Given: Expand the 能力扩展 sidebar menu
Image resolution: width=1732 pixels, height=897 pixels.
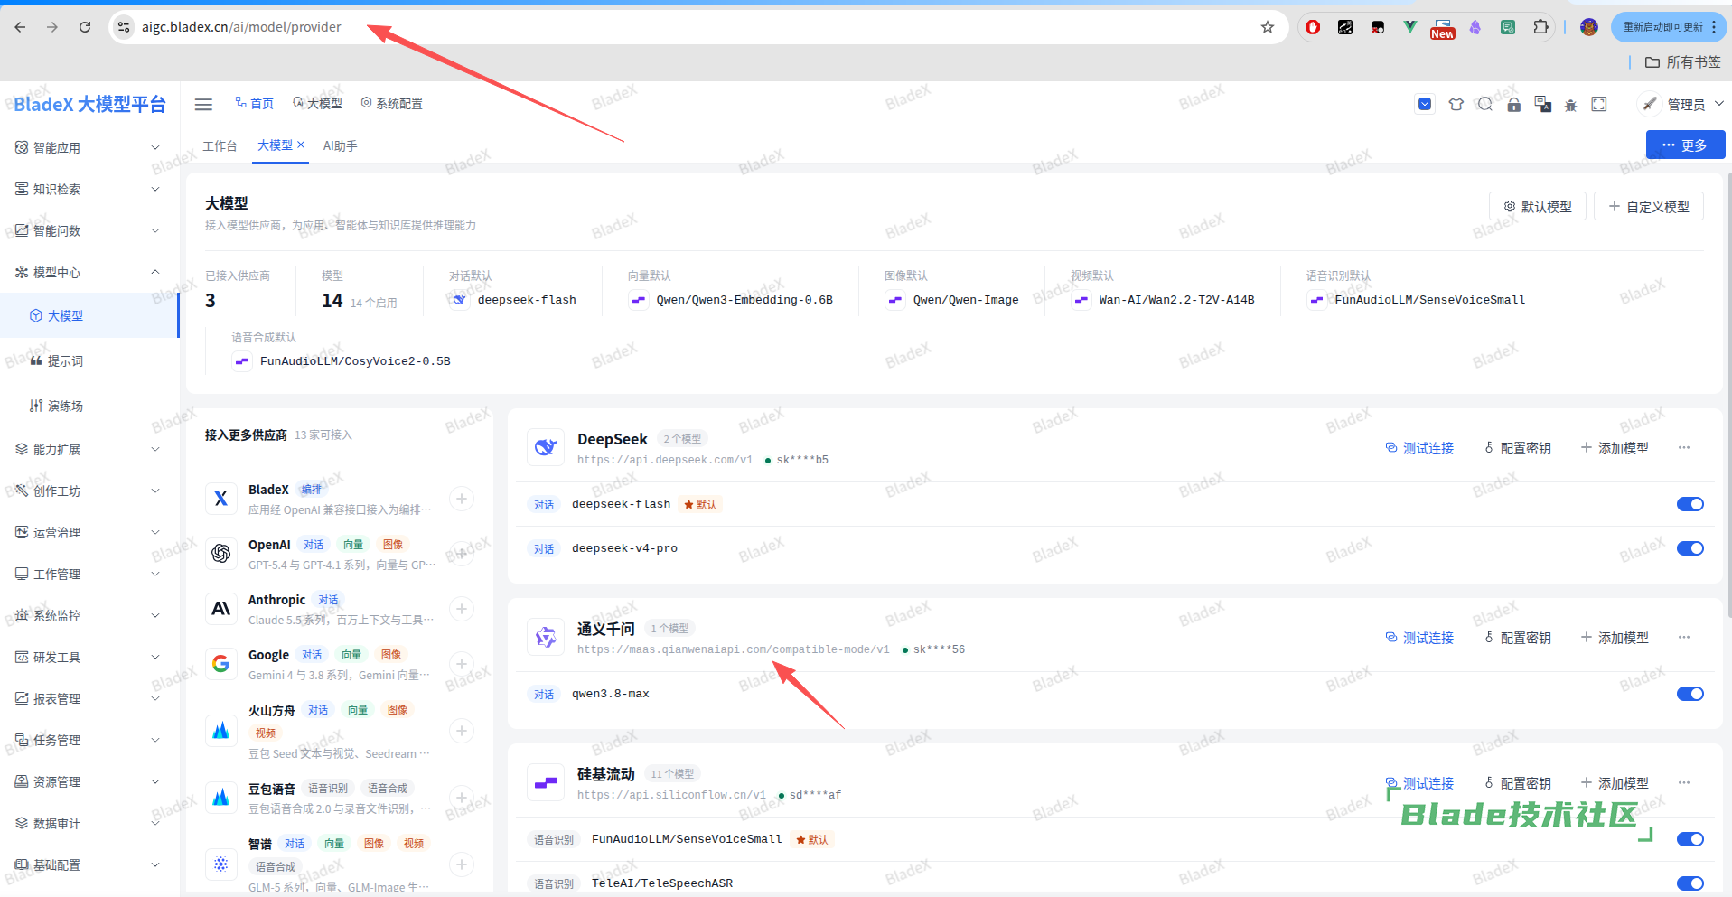Looking at the screenshot, I should click(89, 449).
